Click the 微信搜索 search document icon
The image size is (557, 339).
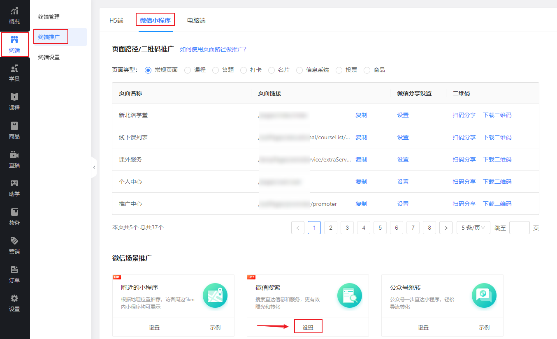(350, 296)
